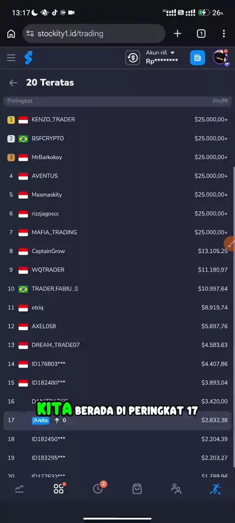This screenshot has width=235, height=523.
Task: Select your Anda rank 17 row
Action: tap(117, 420)
